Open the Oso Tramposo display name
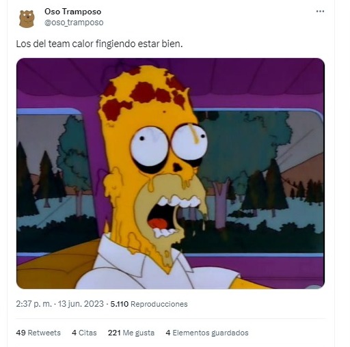350x347 pixels. click(73, 12)
